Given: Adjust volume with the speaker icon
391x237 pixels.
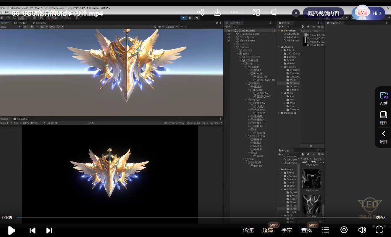Looking at the screenshot, I should tap(362, 230).
